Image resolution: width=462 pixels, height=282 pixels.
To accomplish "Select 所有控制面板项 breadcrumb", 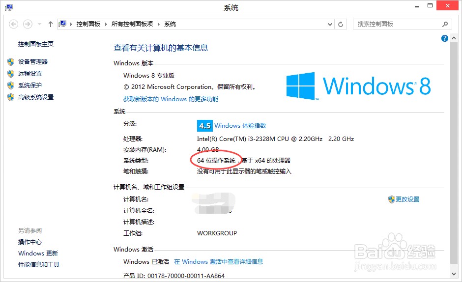I will tap(132, 24).
